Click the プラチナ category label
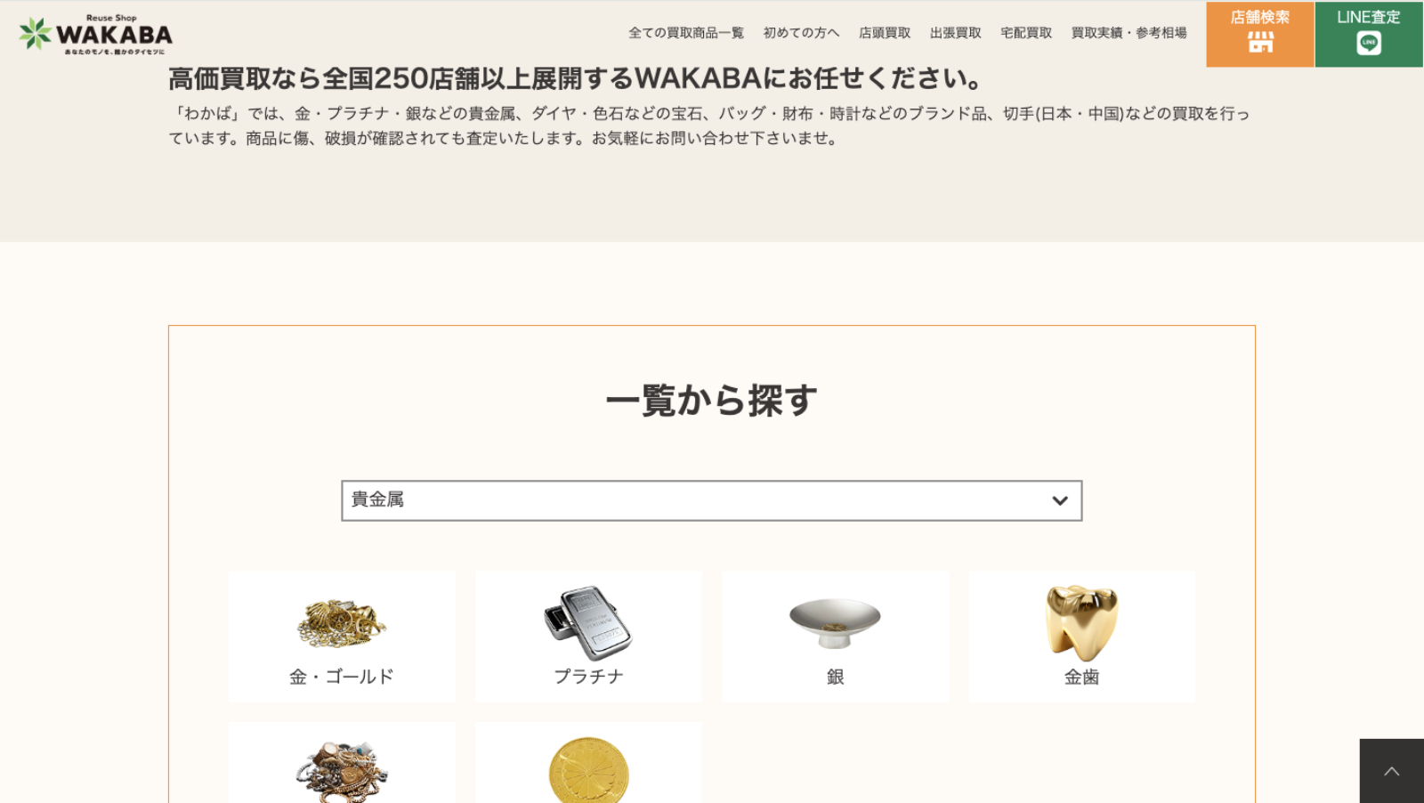This screenshot has height=803, width=1424. click(588, 677)
